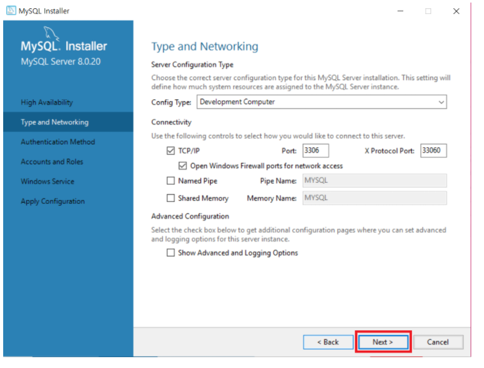Viewport: 484px width, 368px height.
Task: Click the Type and Networking heading
Action: pyautogui.click(x=205, y=46)
